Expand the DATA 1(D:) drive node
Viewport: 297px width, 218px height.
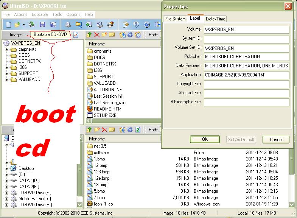point(7,181)
